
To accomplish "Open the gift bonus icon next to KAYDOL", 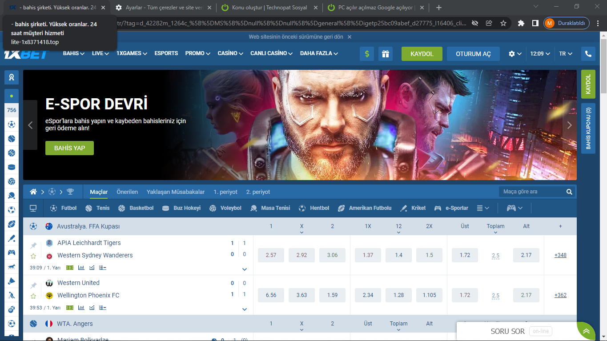I will tap(385, 53).
